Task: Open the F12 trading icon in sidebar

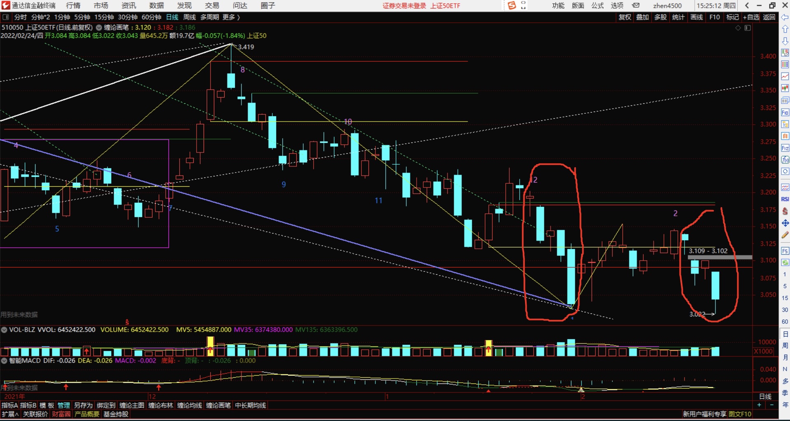Action: click(785, 148)
